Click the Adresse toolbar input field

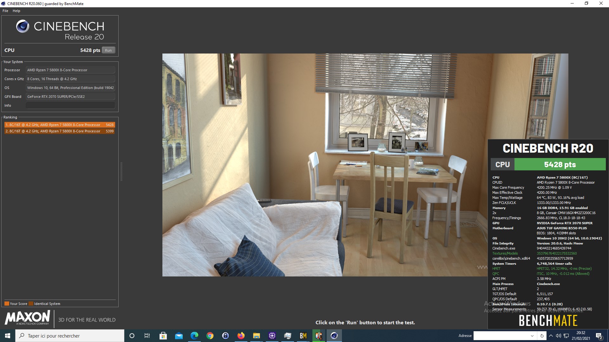(x=501, y=336)
